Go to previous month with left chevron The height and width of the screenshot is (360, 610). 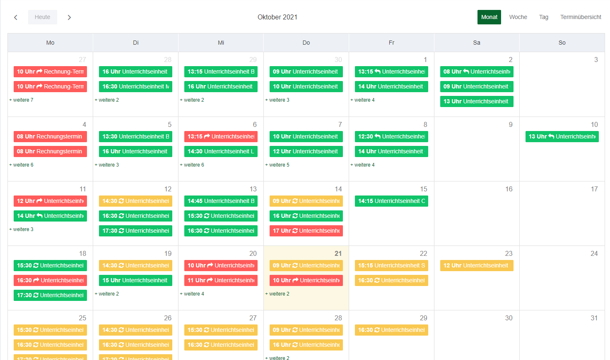pos(16,17)
